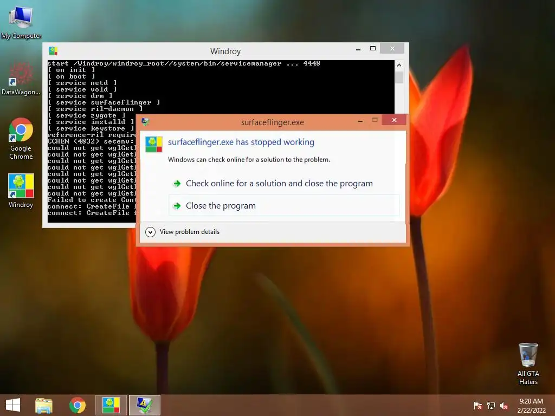Open the Windows Start button
The height and width of the screenshot is (416, 555).
13,405
